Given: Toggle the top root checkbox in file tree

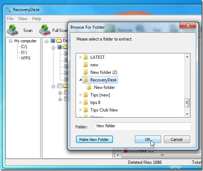Looking at the screenshot, I should click(x=53, y=41).
